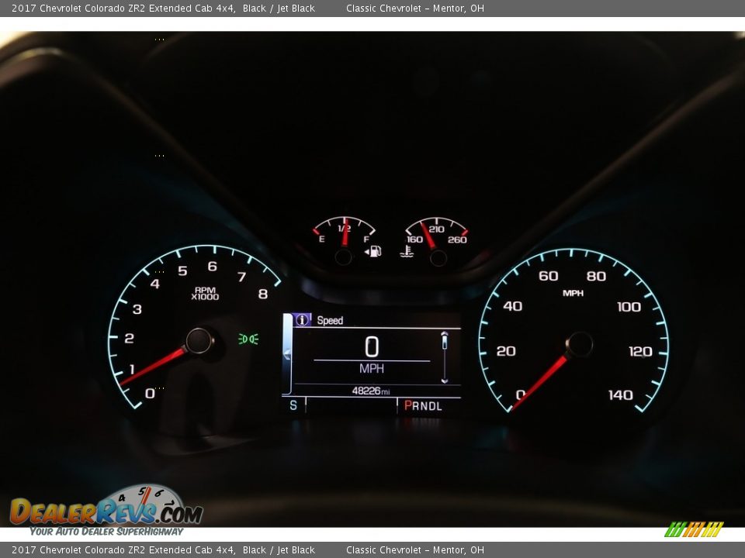Click the "S" indicator below the display

(293, 405)
